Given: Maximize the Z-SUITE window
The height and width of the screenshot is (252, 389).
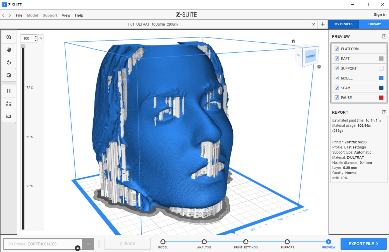Looking at the screenshot, I should [367, 5].
